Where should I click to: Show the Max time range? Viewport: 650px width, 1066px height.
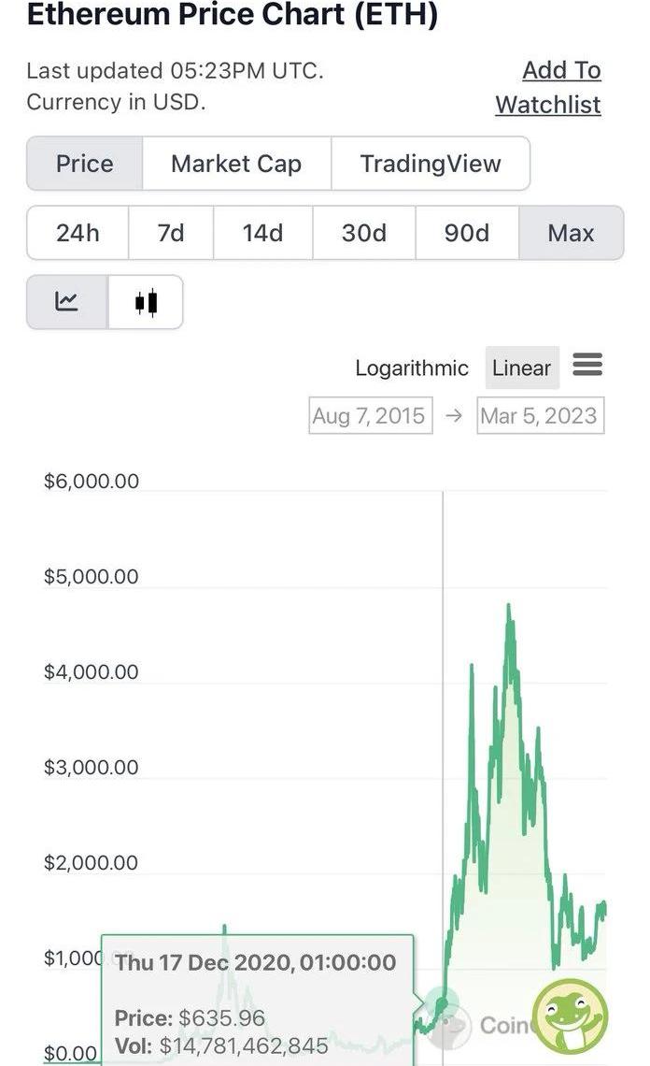(571, 233)
